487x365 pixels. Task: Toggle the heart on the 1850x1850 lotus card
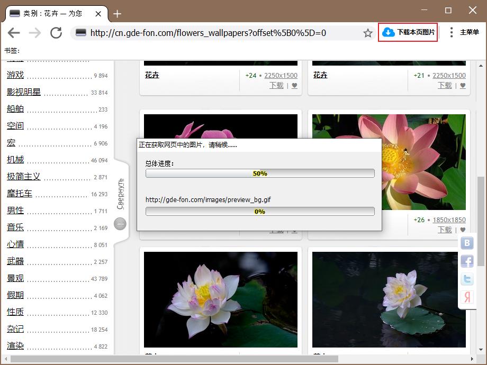pos(463,230)
